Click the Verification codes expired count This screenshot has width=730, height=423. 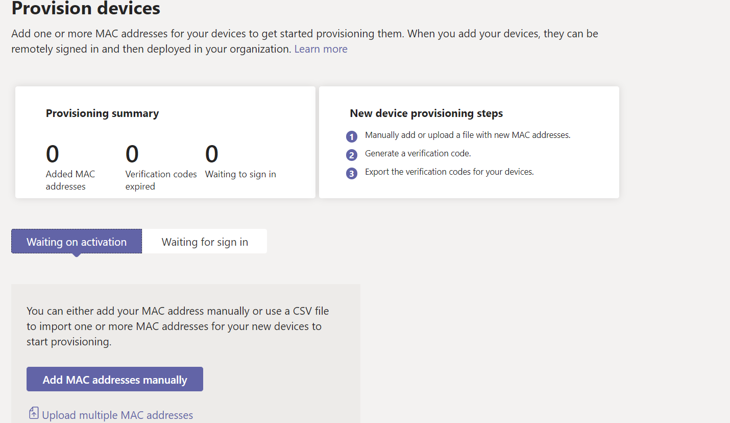point(132,154)
